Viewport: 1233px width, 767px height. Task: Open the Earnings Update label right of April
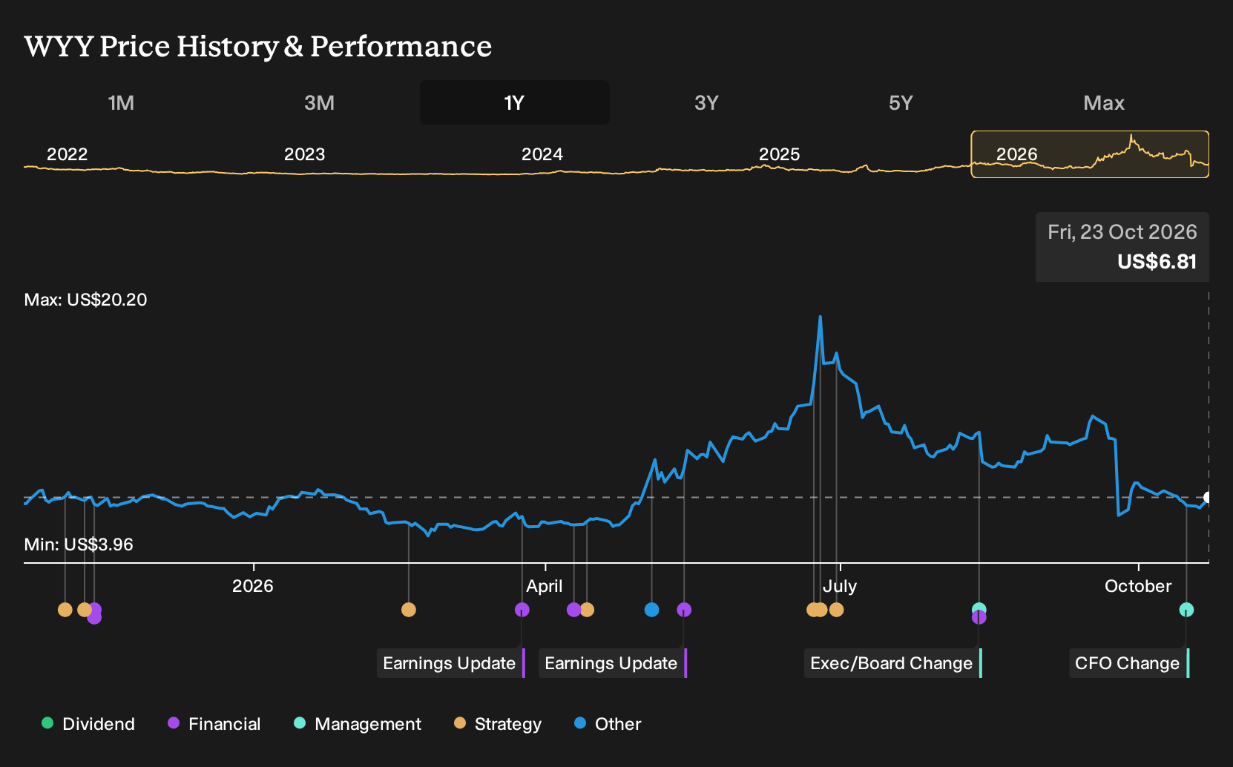(x=613, y=663)
